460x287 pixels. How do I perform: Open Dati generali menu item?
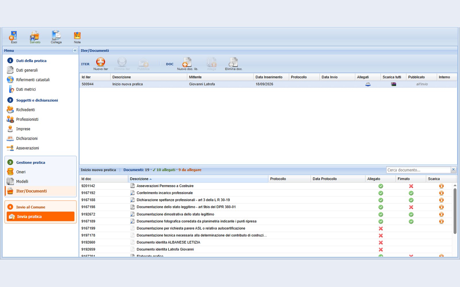pyautogui.click(x=27, y=70)
